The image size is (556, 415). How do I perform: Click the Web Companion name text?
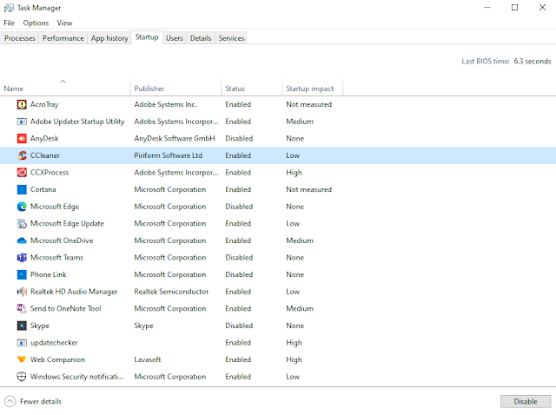pyautogui.click(x=57, y=359)
